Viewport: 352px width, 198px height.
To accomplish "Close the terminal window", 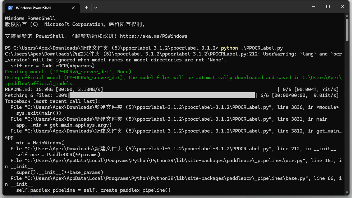I will (x=342, y=7).
